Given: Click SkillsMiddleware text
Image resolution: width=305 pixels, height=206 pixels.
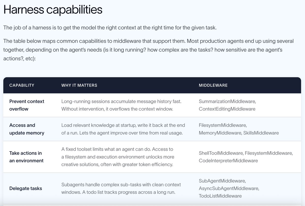Looking at the screenshot, I should pyautogui.click(x=261, y=133).
